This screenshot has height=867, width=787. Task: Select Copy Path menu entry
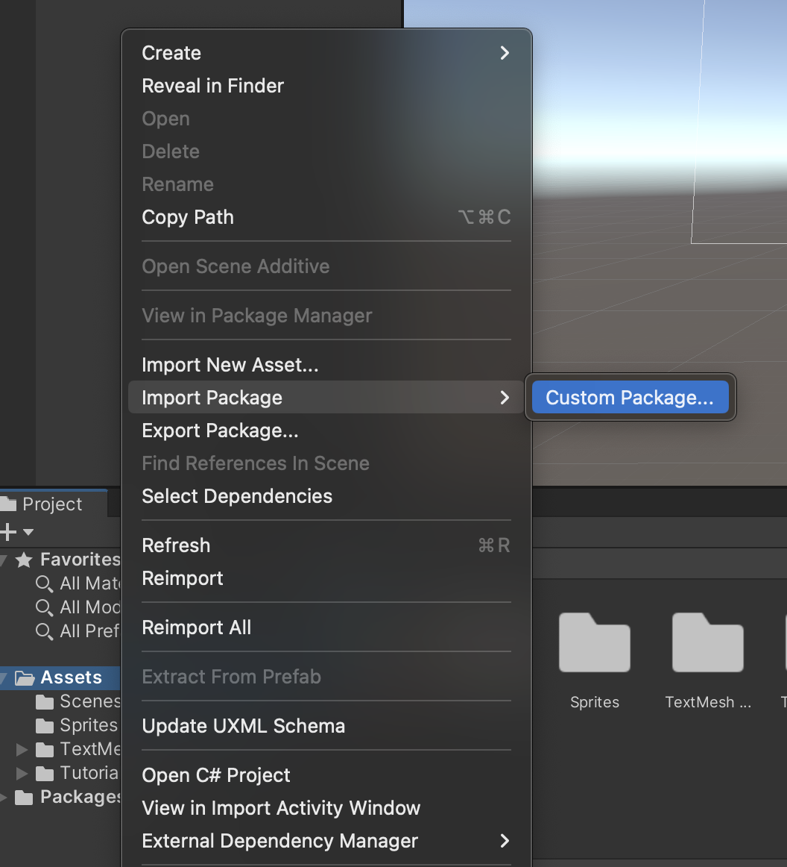click(326, 216)
